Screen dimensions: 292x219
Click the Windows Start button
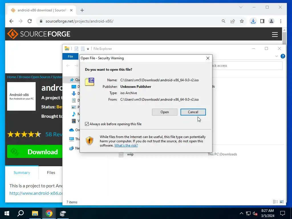[7, 213]
